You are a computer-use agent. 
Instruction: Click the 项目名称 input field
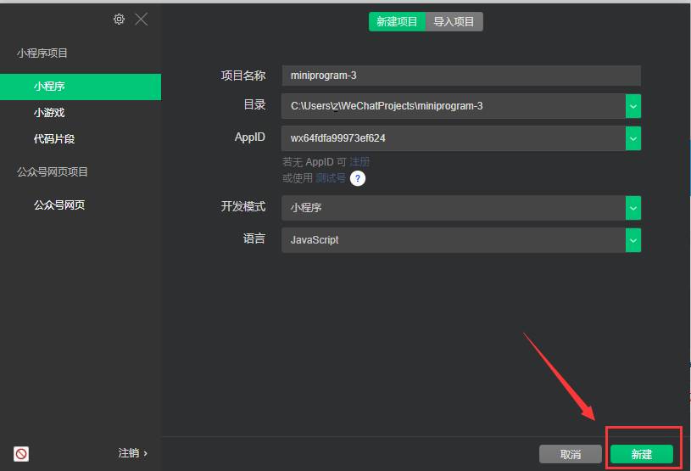point(460,76)
